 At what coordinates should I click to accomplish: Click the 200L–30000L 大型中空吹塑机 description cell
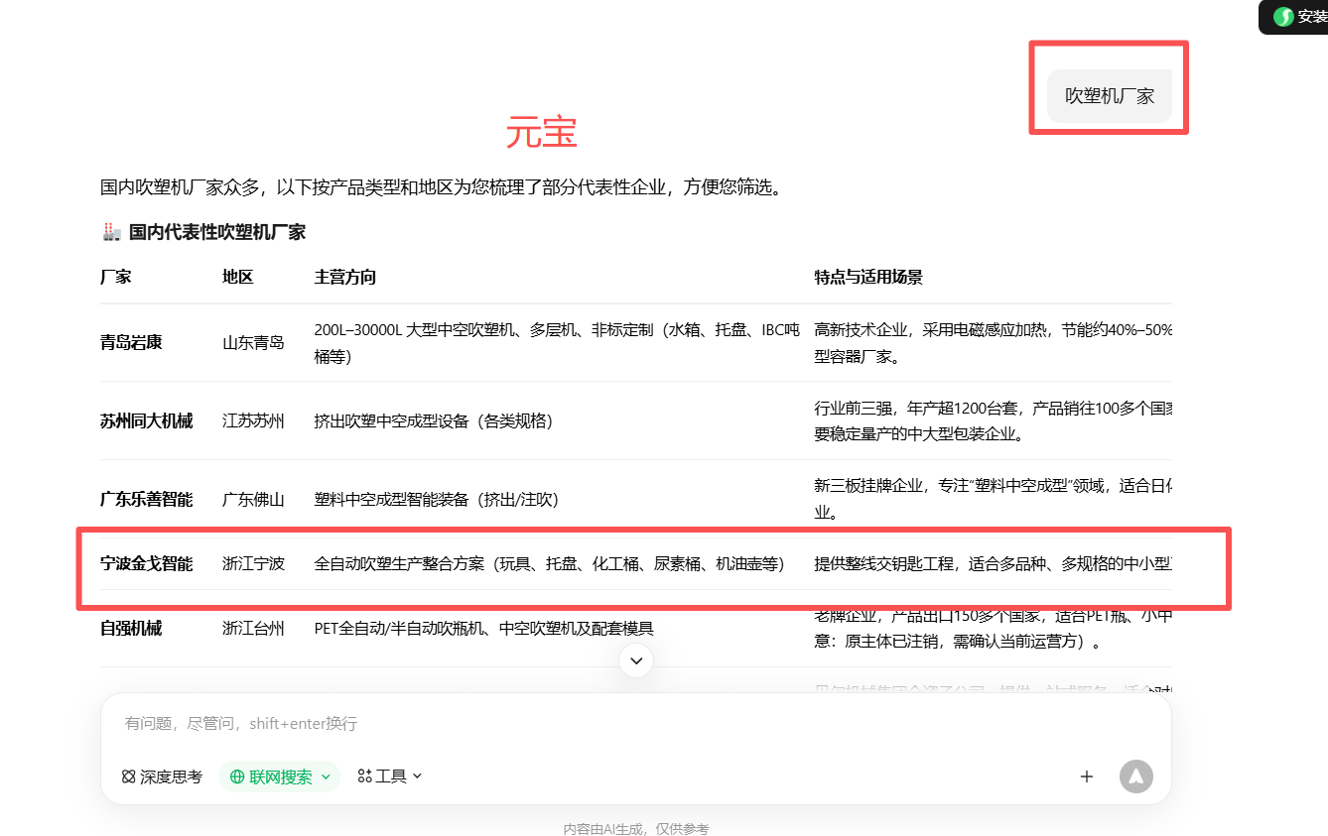point(557,342)
